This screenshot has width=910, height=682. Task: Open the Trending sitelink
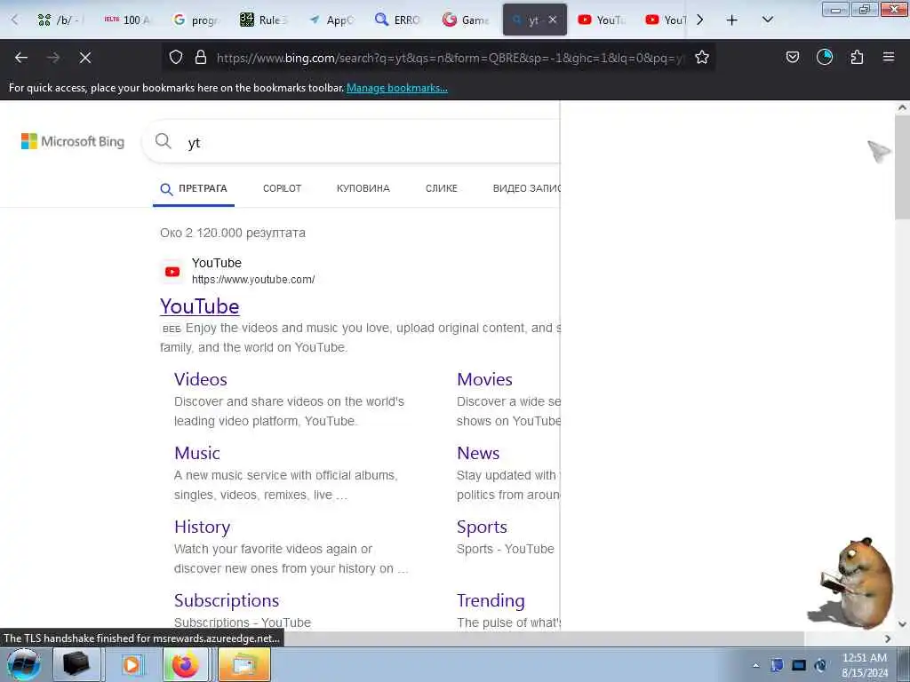click(491, 600)
